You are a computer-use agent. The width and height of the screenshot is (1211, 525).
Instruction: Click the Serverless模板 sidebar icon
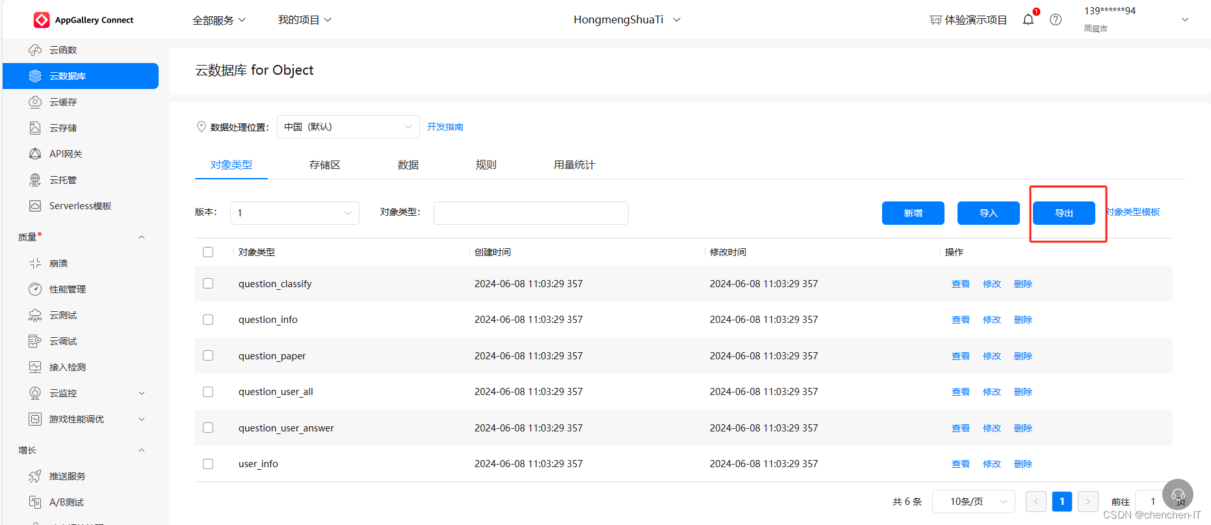point(35,206)
